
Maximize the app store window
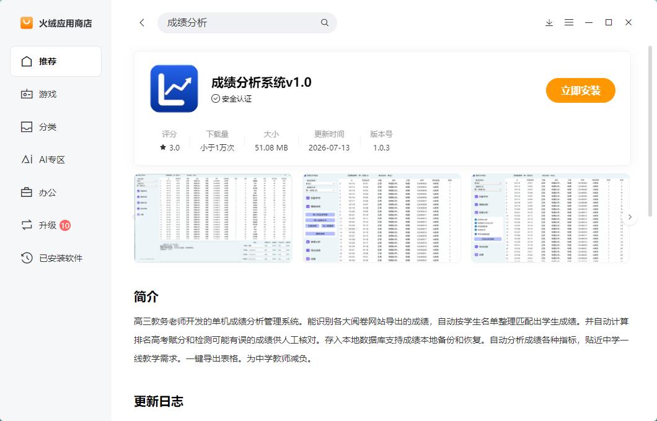point(609,23)
